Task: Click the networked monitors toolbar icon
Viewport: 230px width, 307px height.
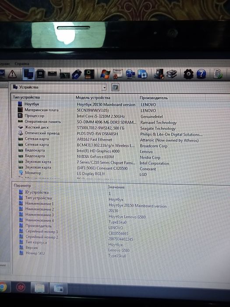Action: coord(131,74)
